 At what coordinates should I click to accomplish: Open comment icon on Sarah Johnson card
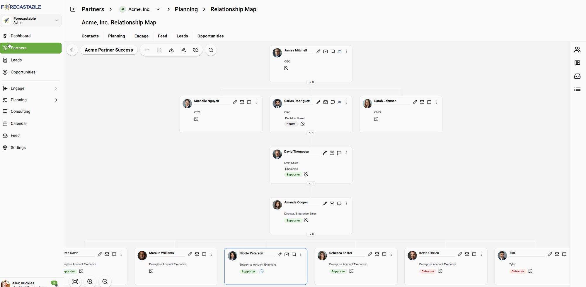(429, 102)
